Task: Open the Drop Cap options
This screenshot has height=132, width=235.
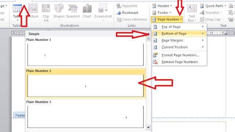Action: pos(211,19)
